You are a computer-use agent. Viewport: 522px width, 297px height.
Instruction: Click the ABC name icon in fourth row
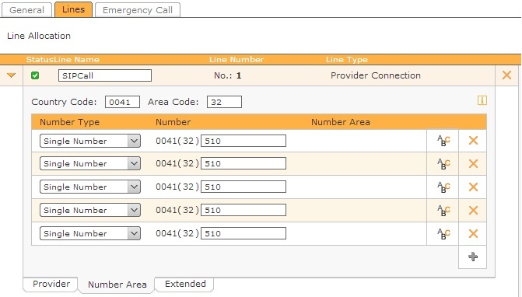[443, 210]
